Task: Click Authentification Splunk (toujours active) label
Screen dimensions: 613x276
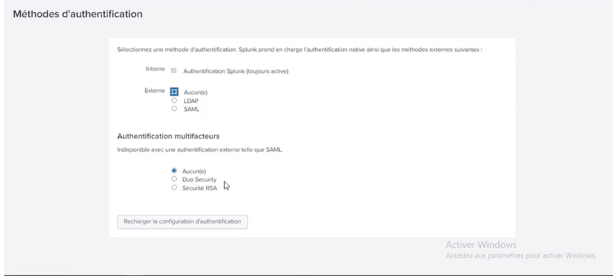Action: (x=236, y=72)
